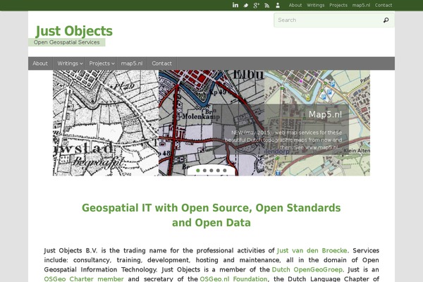
Task: Jump to third slide via slider dot
Action: pyautogui.click(x=211, y=170)
